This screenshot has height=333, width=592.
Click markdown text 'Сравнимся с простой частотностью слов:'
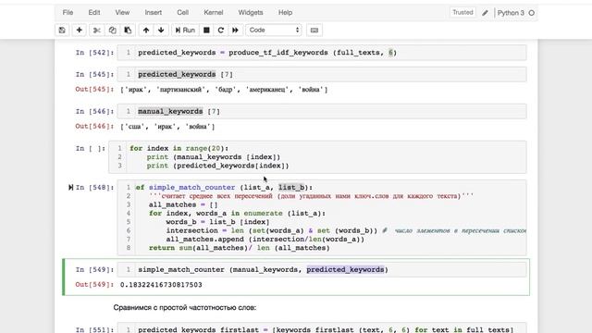tap(185, 308)
